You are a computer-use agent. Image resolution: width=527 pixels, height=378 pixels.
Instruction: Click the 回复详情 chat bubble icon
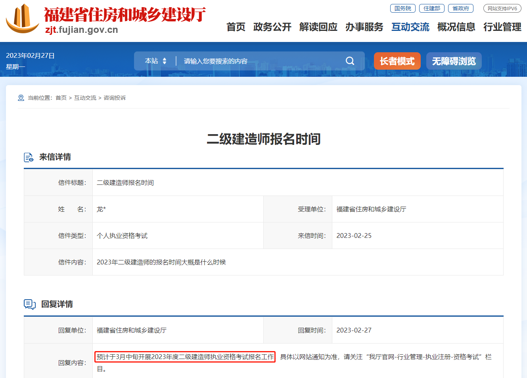pyautogui.click(x=30, y=304)
